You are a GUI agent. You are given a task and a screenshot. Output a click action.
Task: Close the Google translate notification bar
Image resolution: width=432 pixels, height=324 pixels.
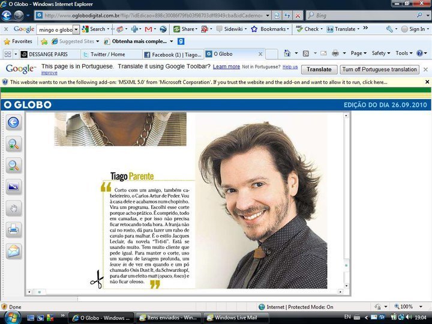pyautogui.click(x=425, y=69)
